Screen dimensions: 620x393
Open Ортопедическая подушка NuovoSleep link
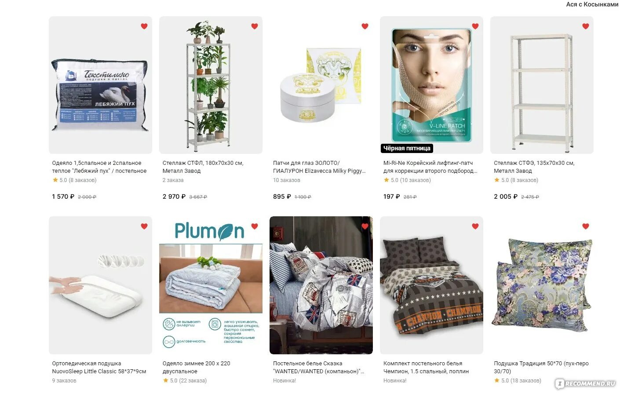point(99,368)
